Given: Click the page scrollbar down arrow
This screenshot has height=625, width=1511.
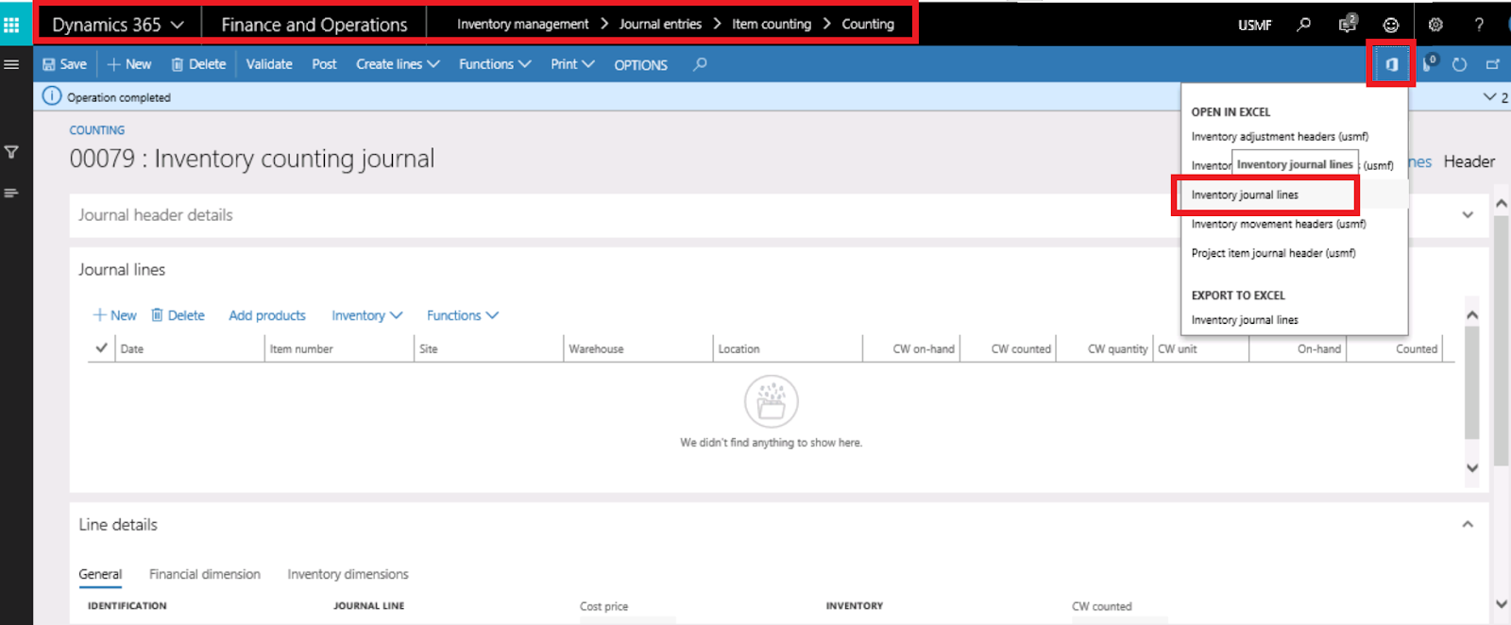Looking at the screenshot, I should [x=1502, y=604].
